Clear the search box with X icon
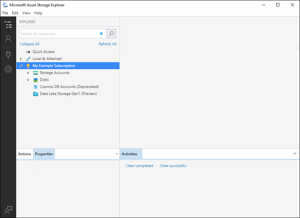This screenshot has width=300, height=218. [101, 34]
